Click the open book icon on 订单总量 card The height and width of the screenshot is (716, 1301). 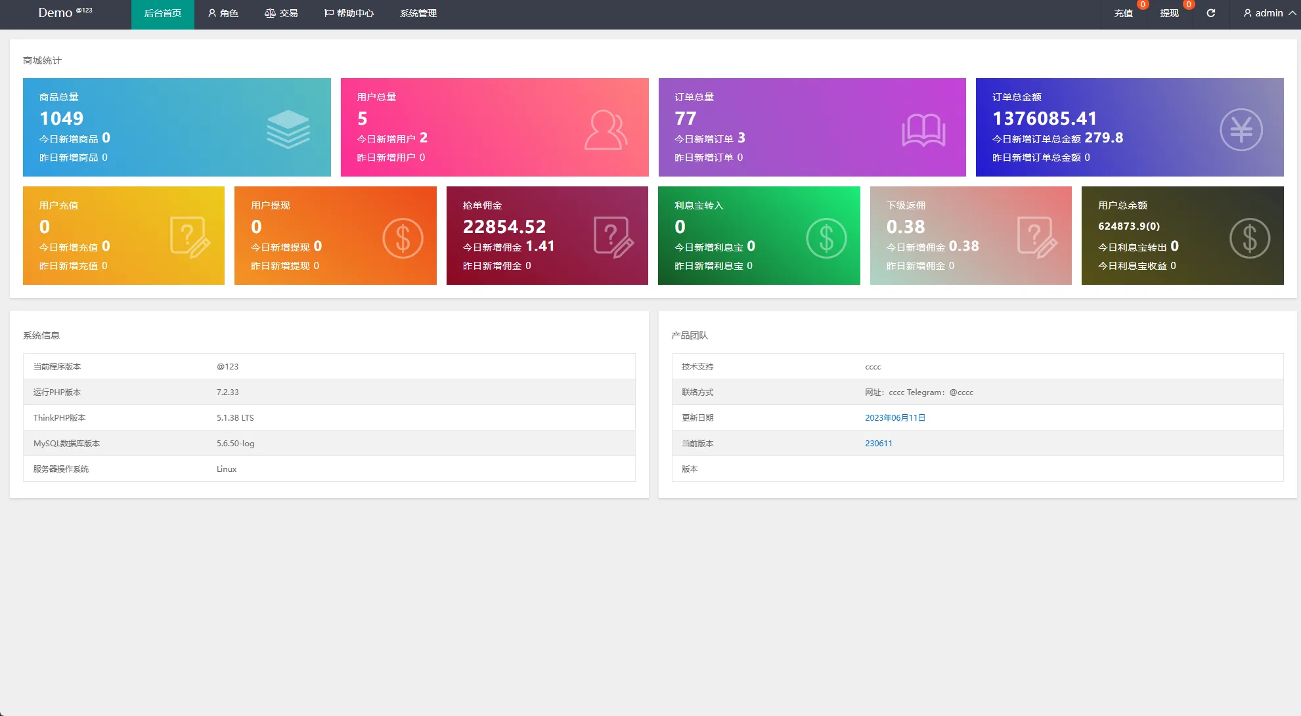[923, 130]
